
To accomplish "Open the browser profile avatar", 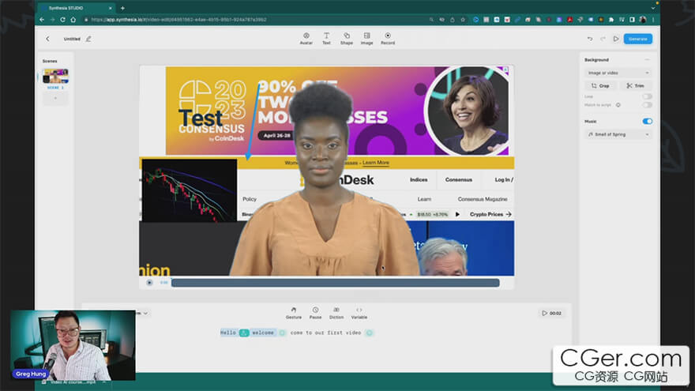I will point(643,20).
